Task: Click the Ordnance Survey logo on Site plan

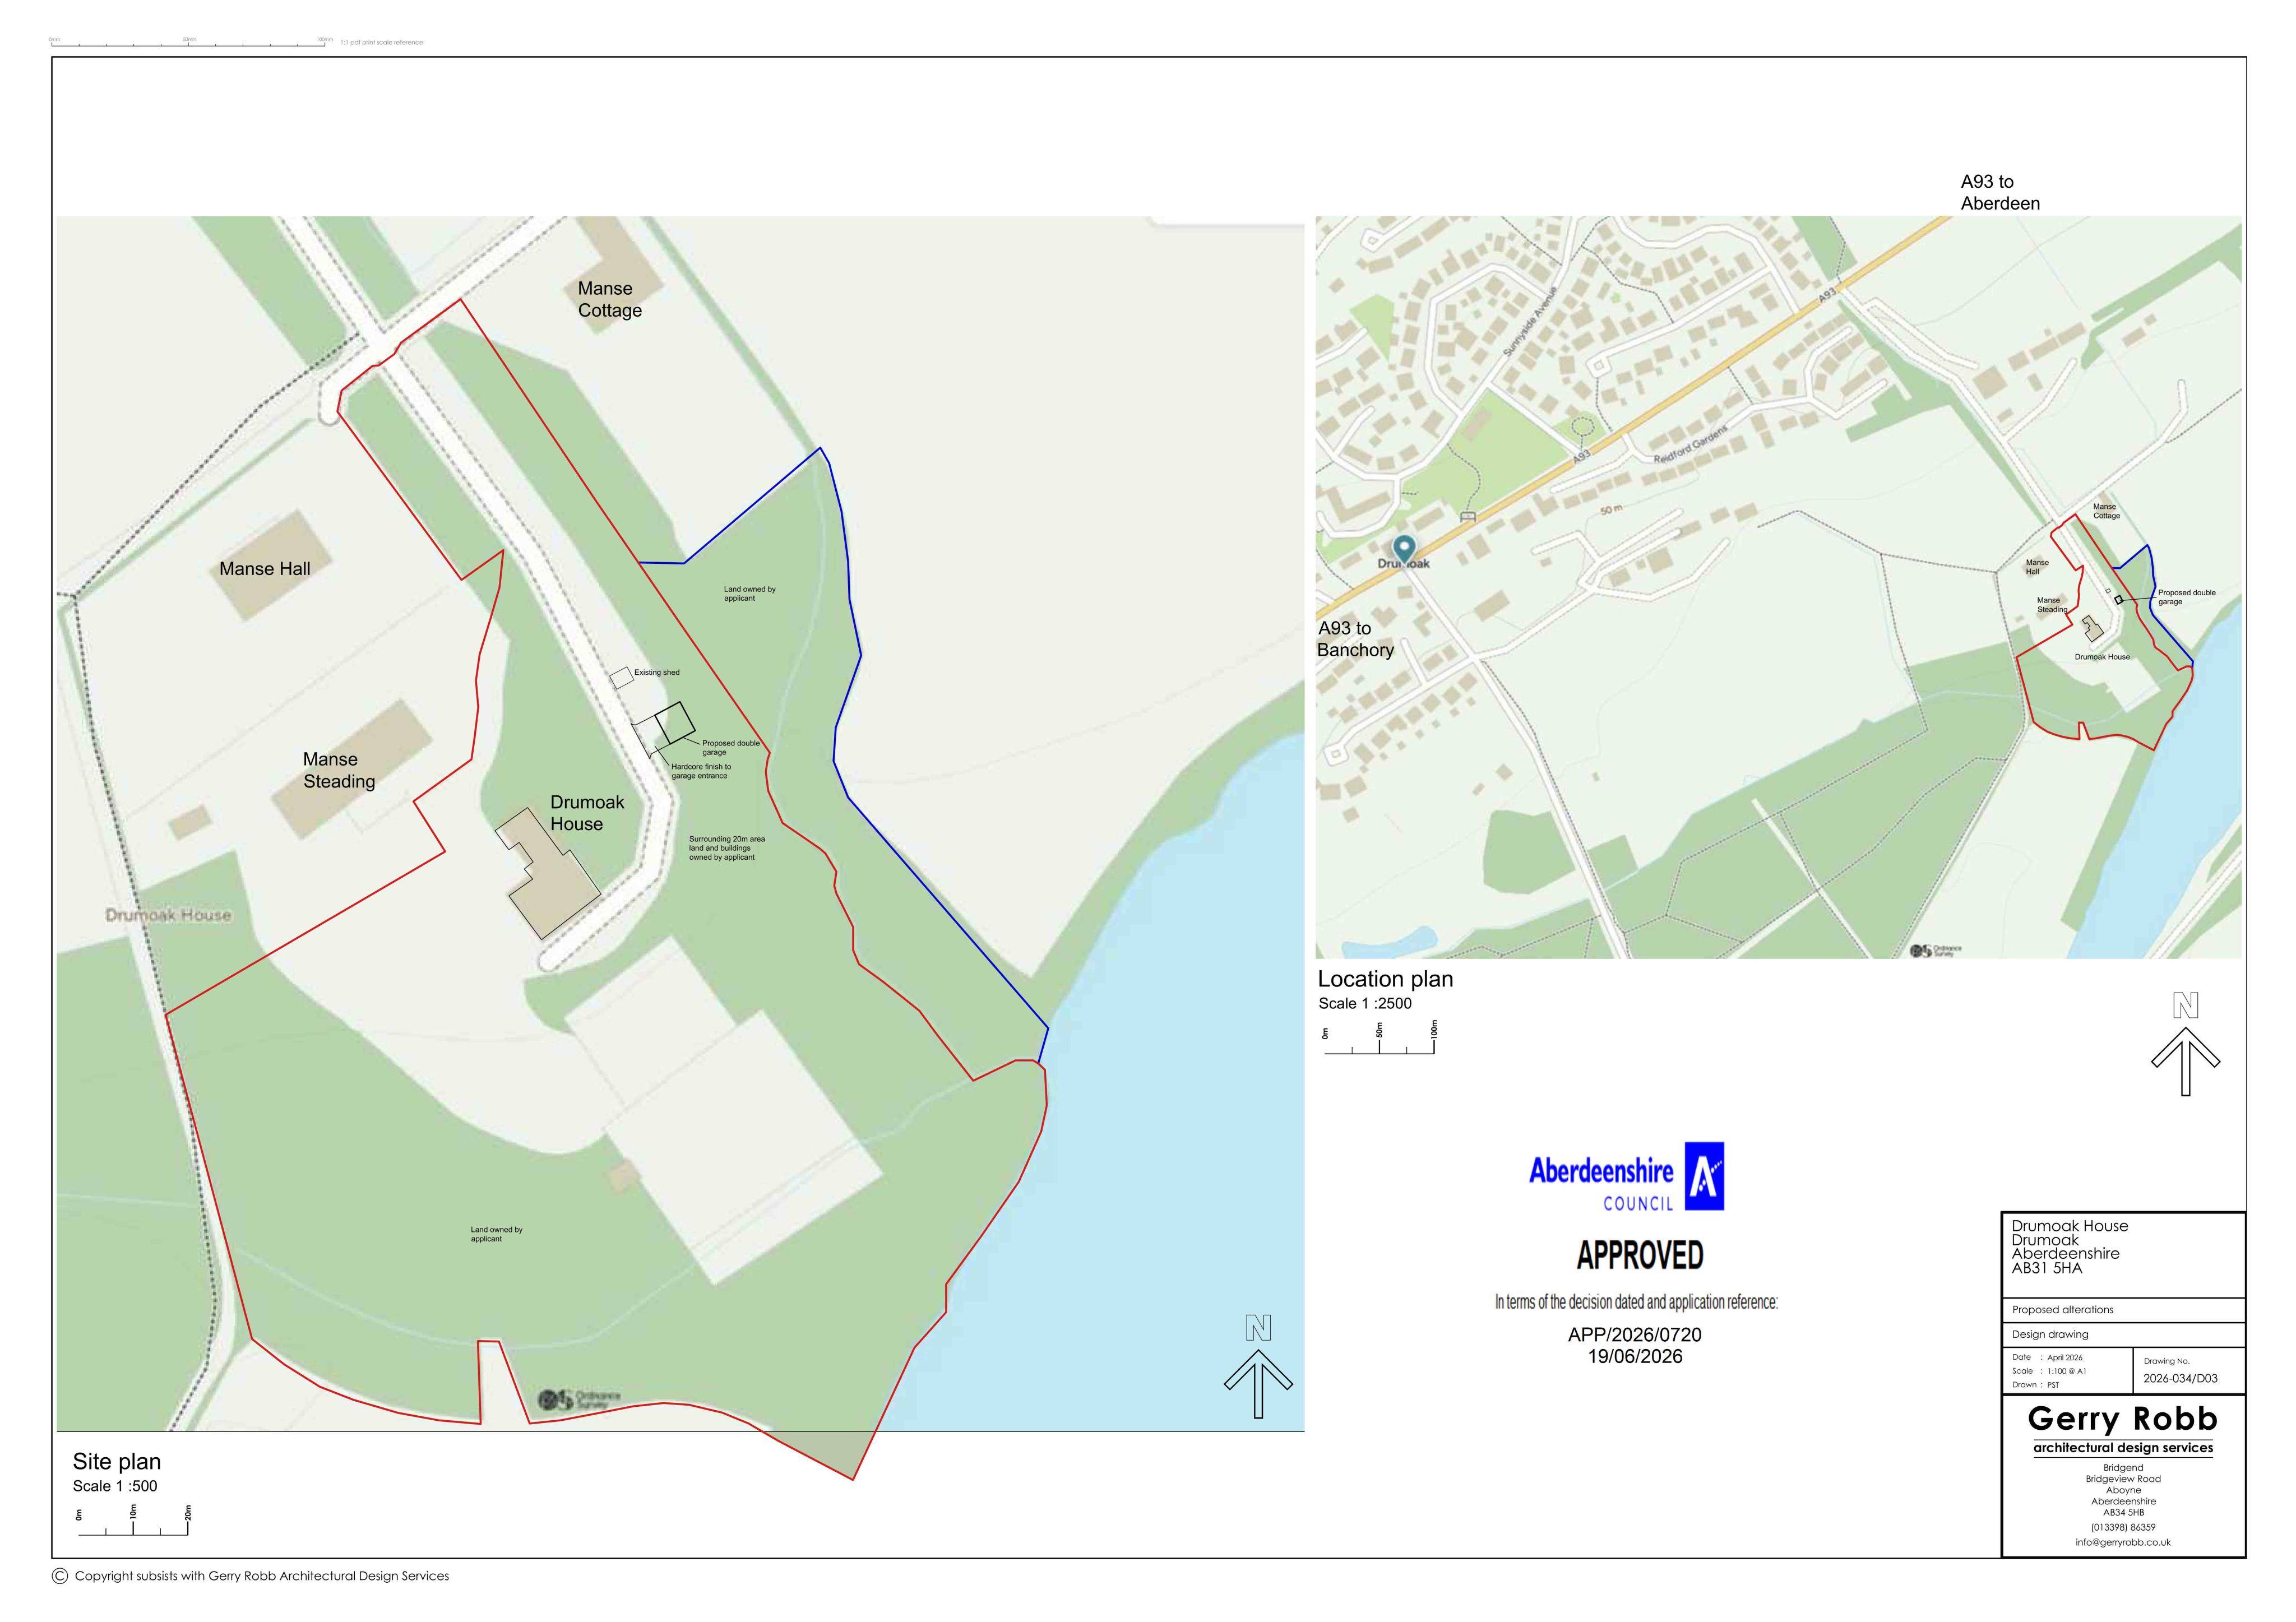Action: pyautogui.click(x=579, y=1399)
